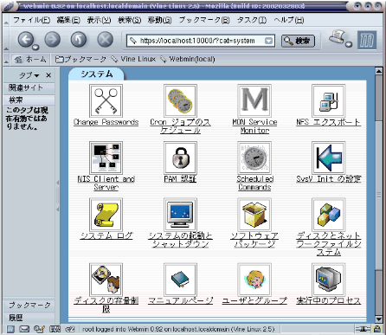Open the 検索 sidebar panel
The image size is (386, 335).
(x=29, y=100)
